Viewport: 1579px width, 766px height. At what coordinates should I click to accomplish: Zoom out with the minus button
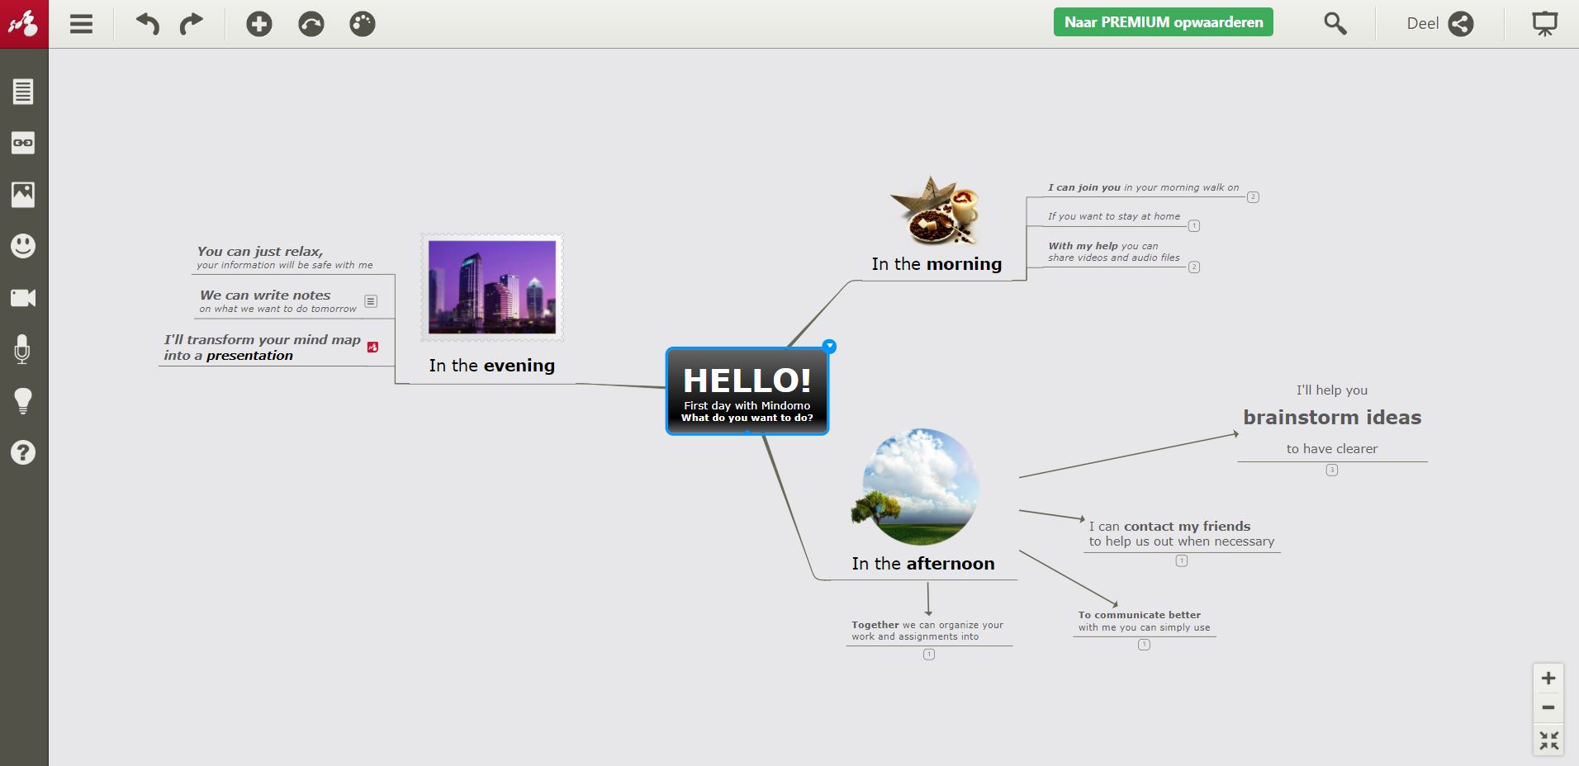[x=1548, y=707]
